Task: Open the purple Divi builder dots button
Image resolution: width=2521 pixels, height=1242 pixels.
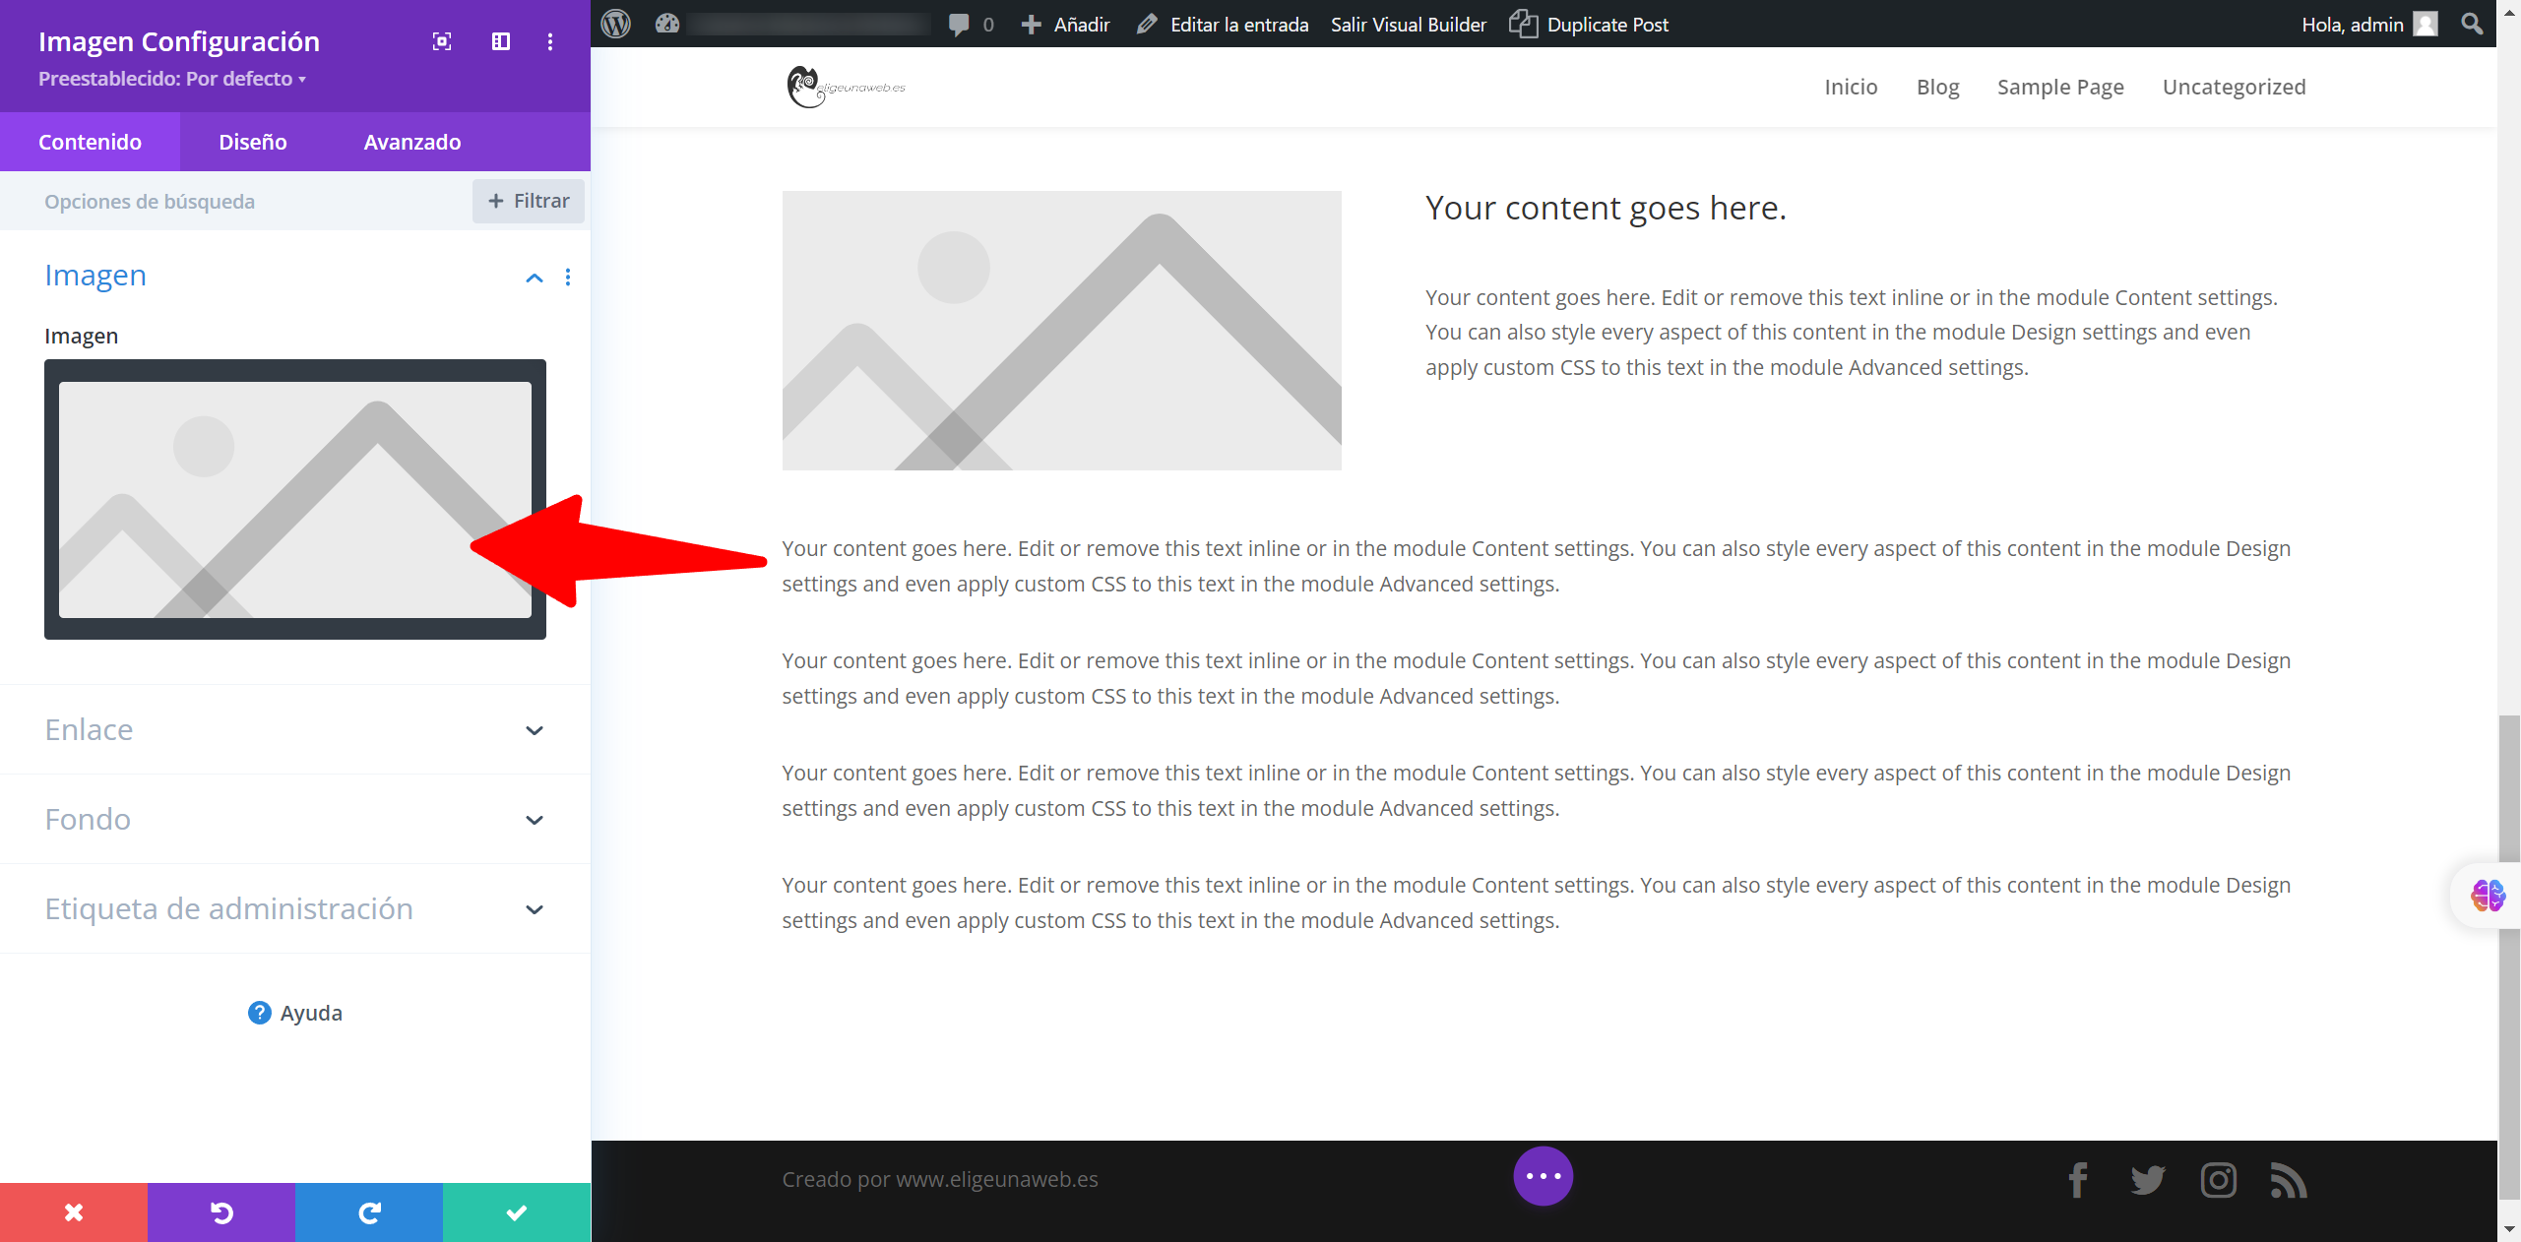Action: point(1543,1176)
